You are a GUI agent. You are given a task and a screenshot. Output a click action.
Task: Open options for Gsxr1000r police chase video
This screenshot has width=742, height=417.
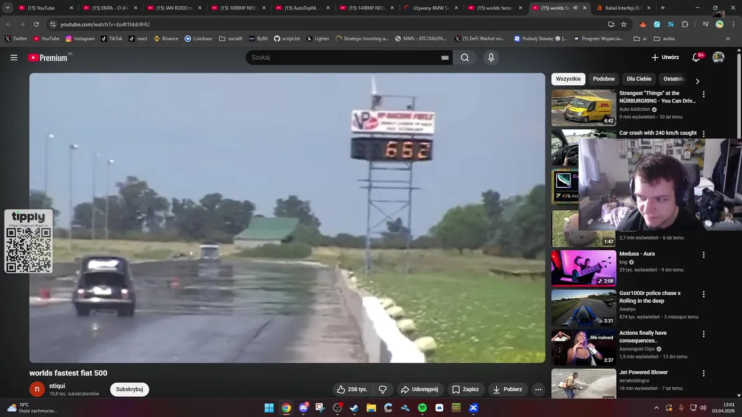(704, 294)
